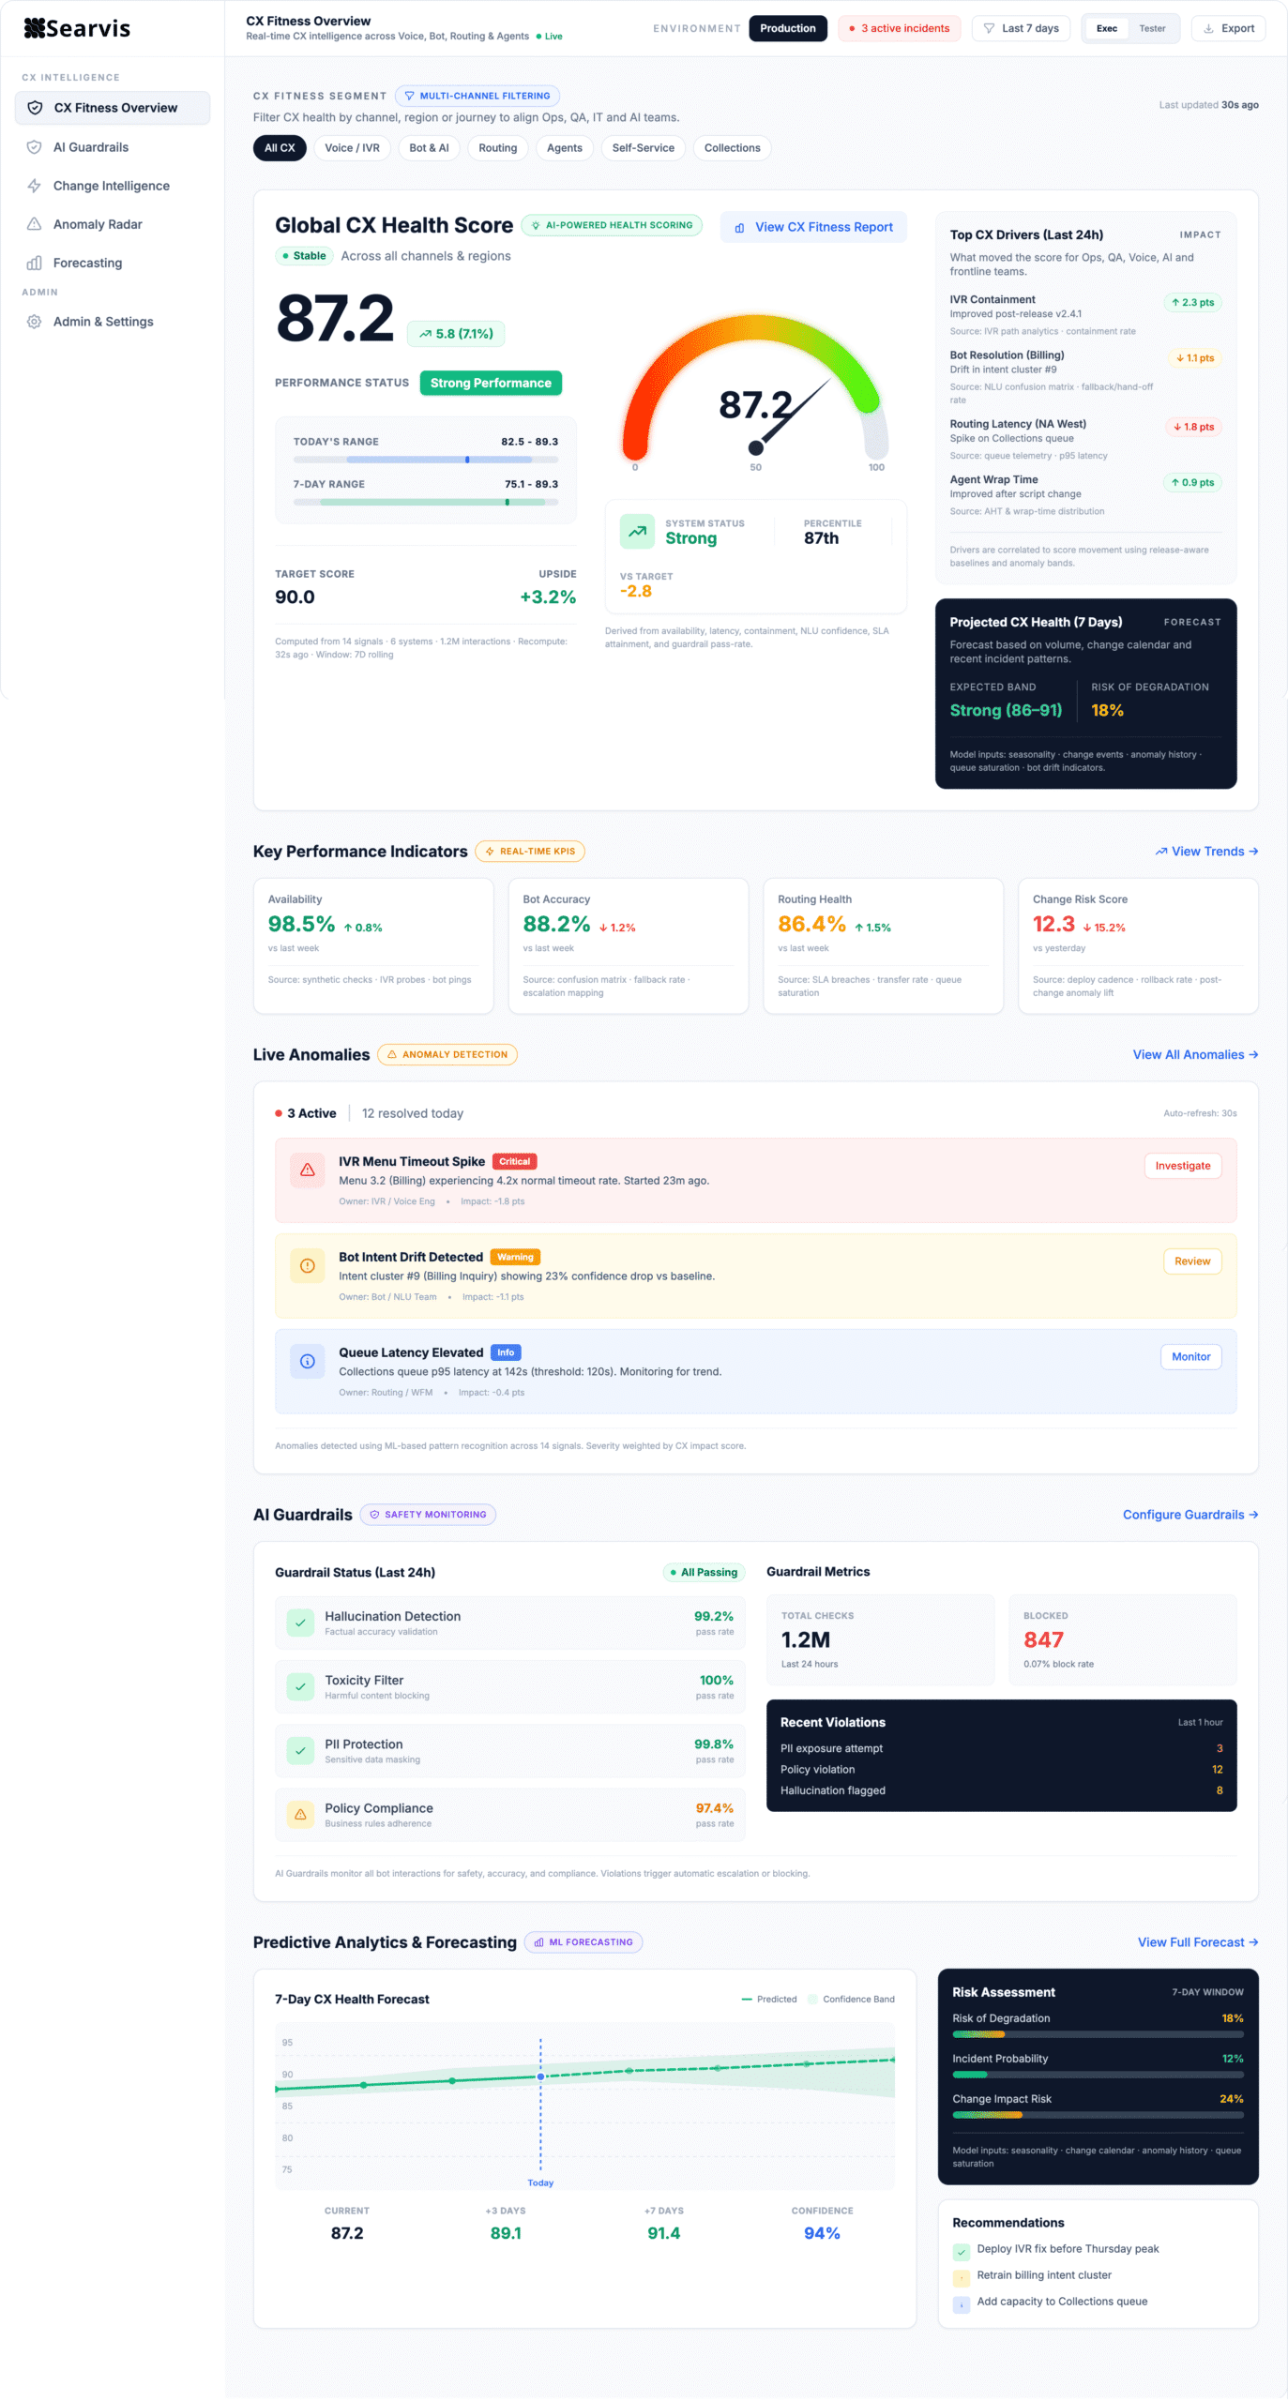Click the 7-Day Range bar
This screenshot has width=1288, height=2401.
(x=426, y=502)
